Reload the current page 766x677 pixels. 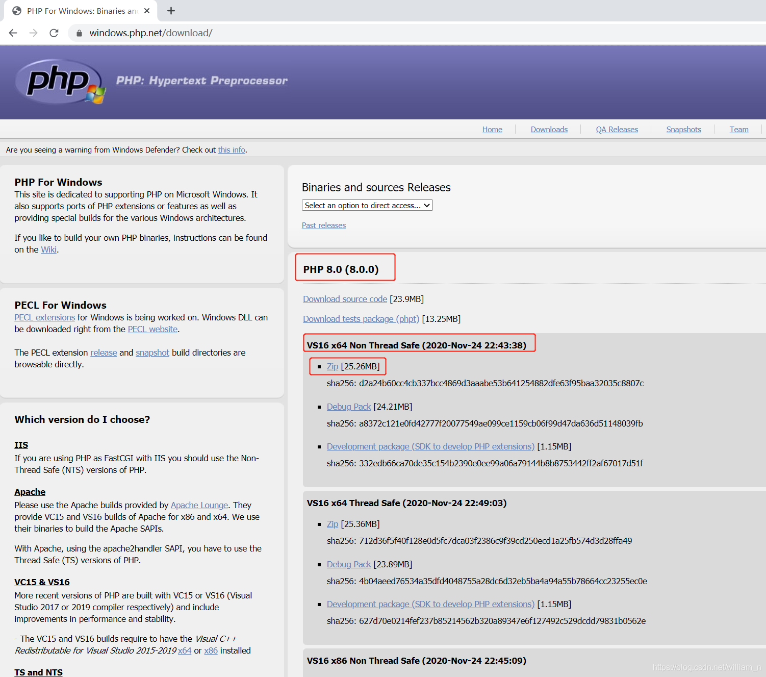pyautogui.click(x=54, y=33)
